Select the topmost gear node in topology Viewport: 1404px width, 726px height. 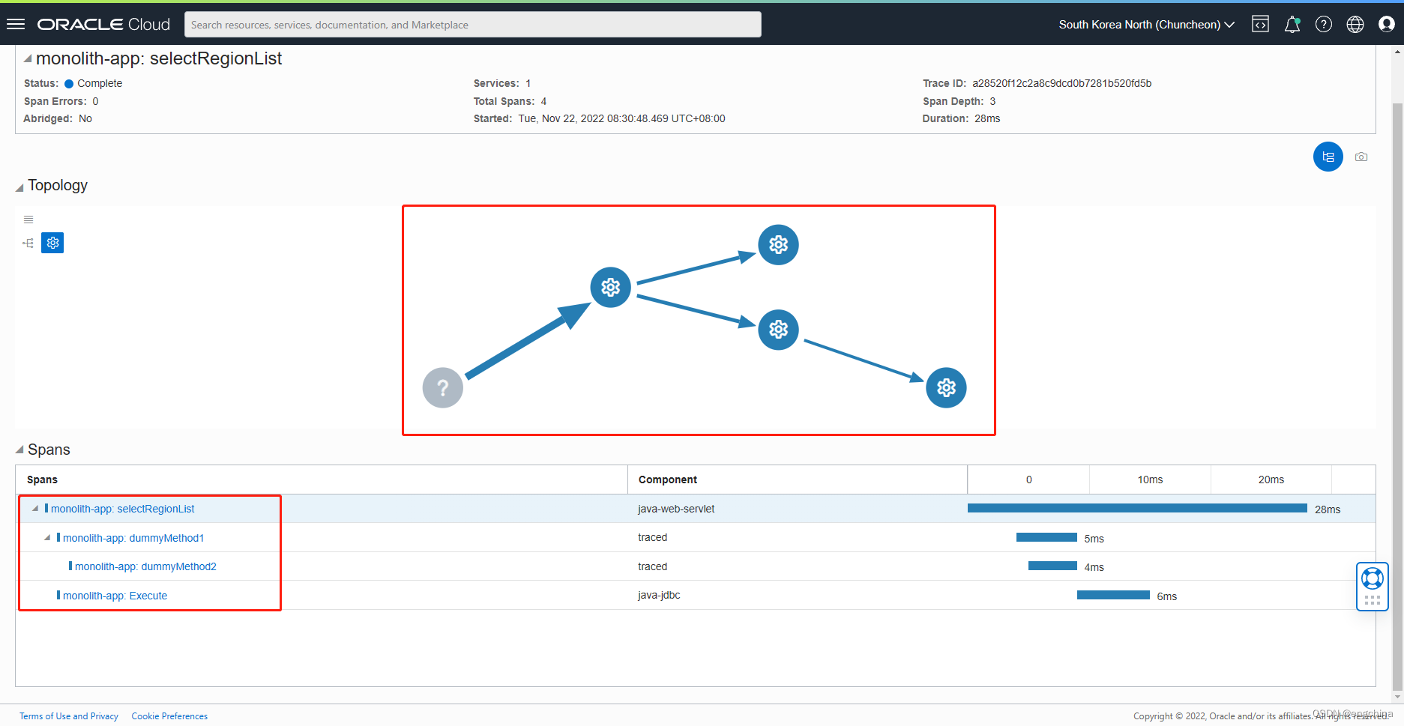click(779, 244)
